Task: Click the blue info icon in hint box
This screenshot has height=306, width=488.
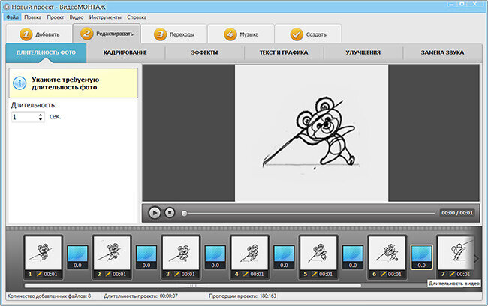Action: [20, 83]
